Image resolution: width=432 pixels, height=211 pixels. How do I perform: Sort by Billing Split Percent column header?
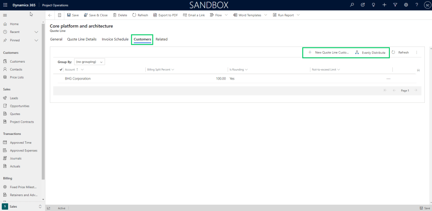pos(159,69)
